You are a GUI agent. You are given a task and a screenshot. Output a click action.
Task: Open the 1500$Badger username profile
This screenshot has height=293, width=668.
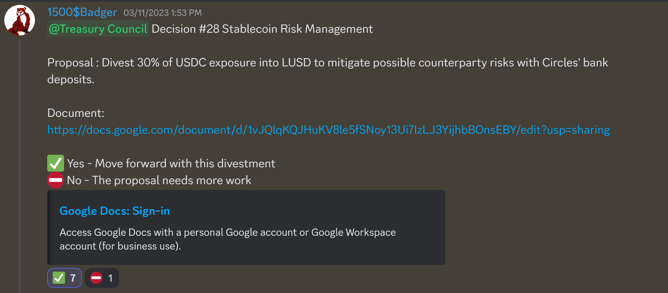pos(82,12)
